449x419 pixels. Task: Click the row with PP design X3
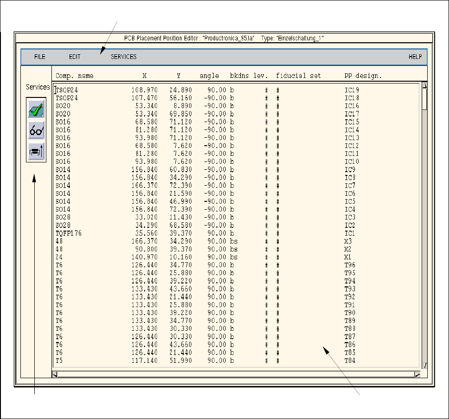point(59,241)
